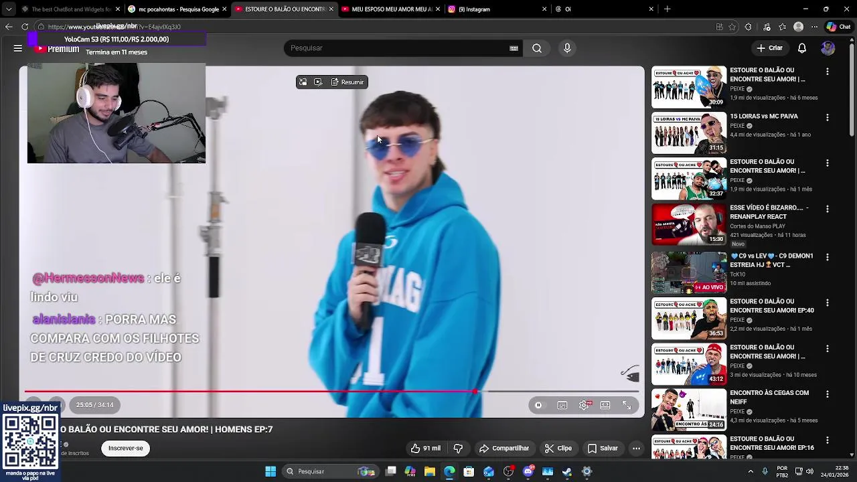This screenshot has width=857, height=482.
Task: Open the account avatar menu
Action: tap(828, 48)
